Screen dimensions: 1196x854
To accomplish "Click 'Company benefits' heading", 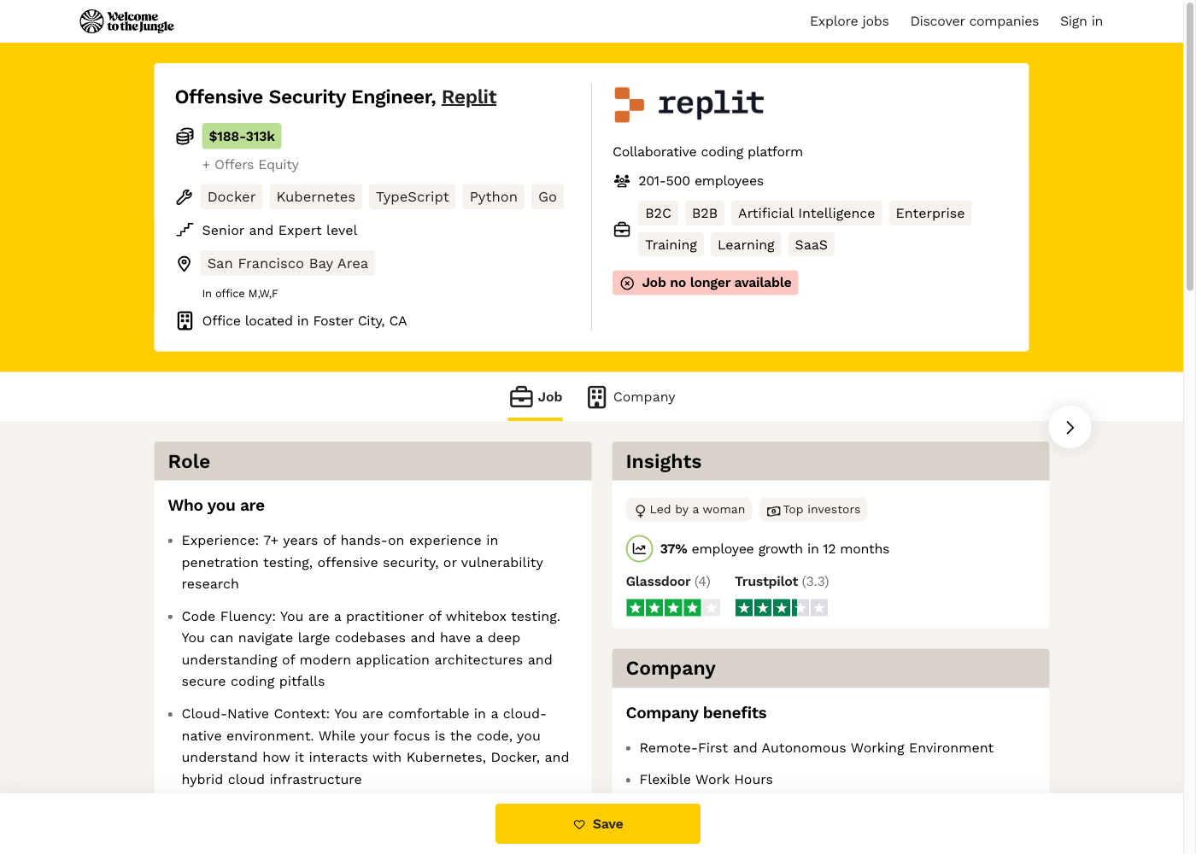I will (x=696, y=713).
